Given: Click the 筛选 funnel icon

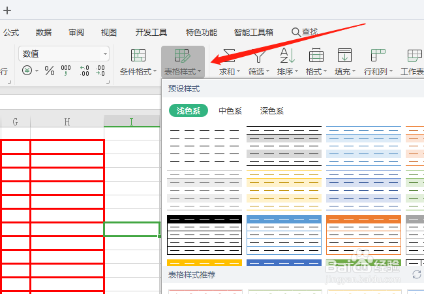Looking at the screenshot, I should pos(259,56).
